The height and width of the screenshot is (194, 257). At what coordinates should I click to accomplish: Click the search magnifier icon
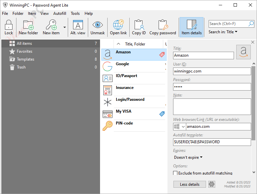click(x=251, y=24)
